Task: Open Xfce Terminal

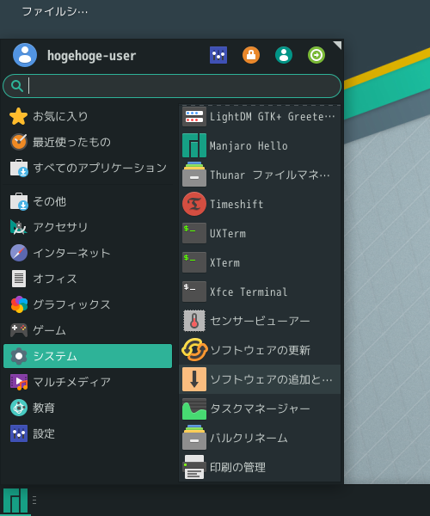Action: point(260,292)
